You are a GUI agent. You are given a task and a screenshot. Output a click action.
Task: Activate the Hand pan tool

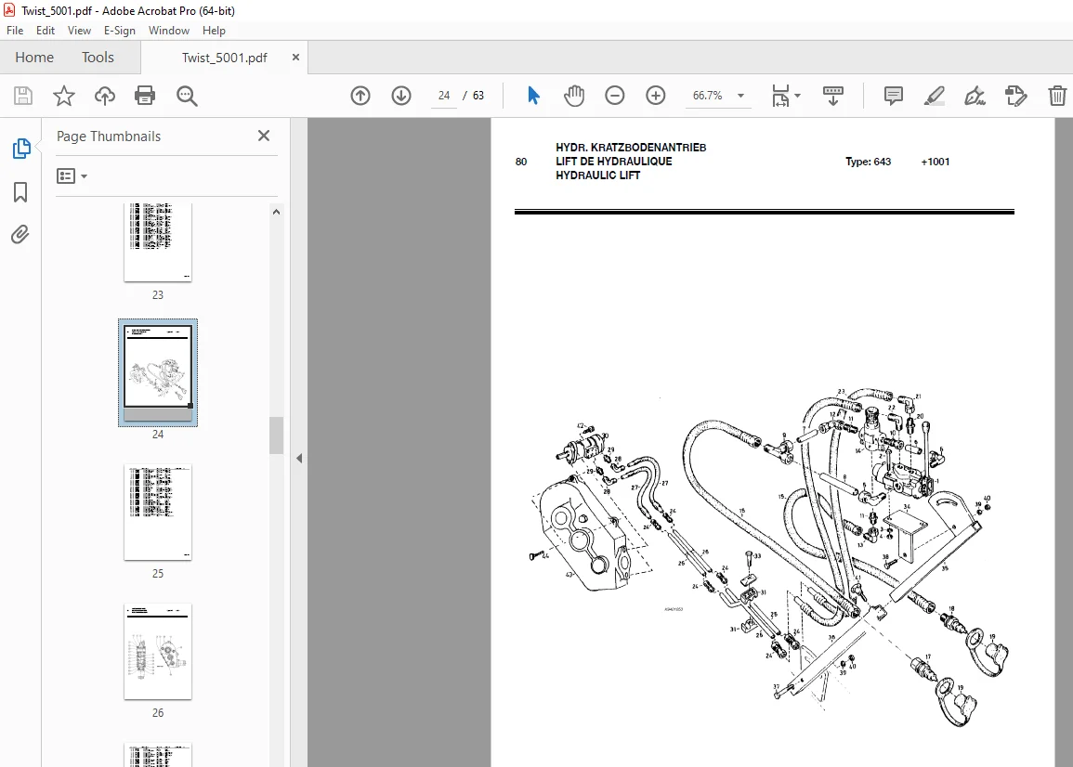(x=574, y=96)
